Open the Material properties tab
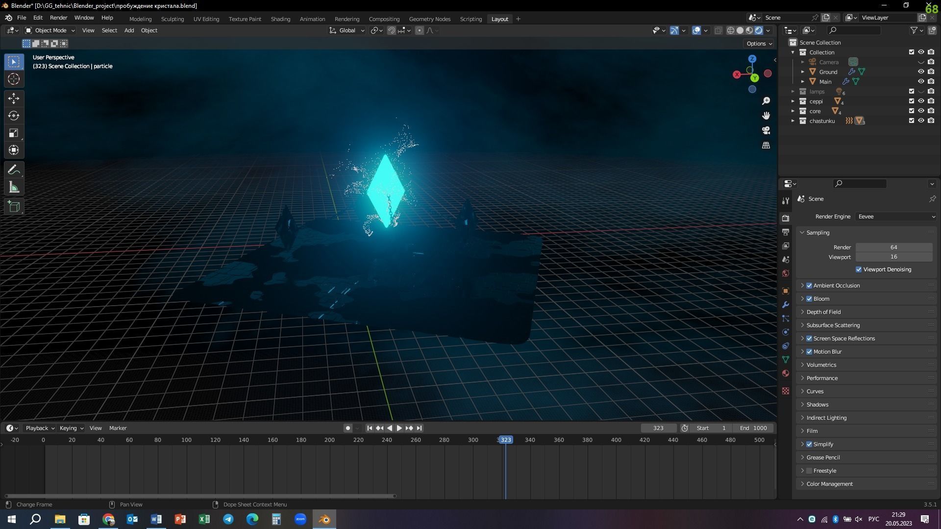This screenshot has height=529, width=941. 786,373
